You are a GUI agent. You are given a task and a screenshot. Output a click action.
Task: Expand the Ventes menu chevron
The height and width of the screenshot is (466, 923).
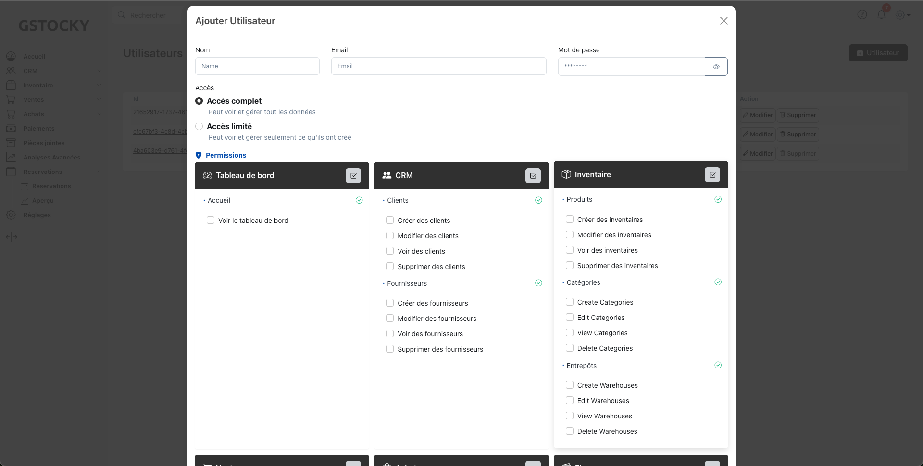tap(100, 99)
